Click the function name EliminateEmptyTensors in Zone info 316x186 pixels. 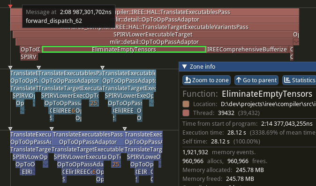click(x=267, y=94)
